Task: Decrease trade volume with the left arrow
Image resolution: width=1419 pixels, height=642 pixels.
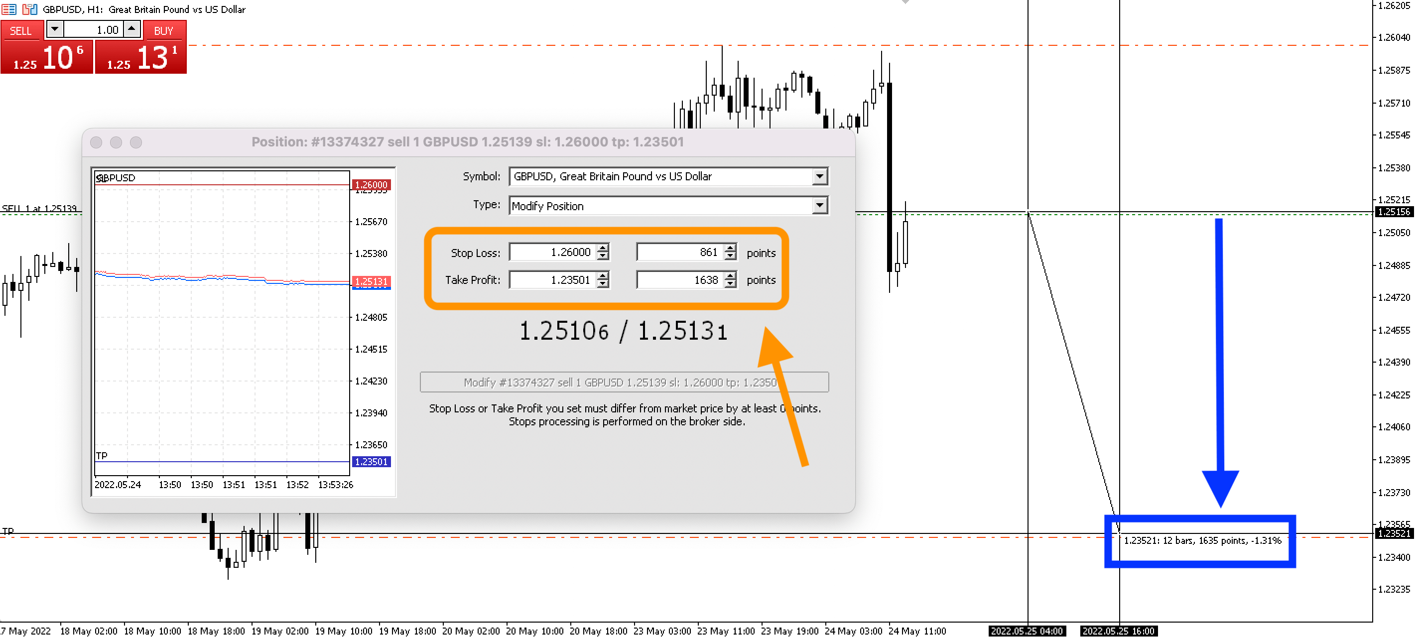Action: (x=53, y=29)
